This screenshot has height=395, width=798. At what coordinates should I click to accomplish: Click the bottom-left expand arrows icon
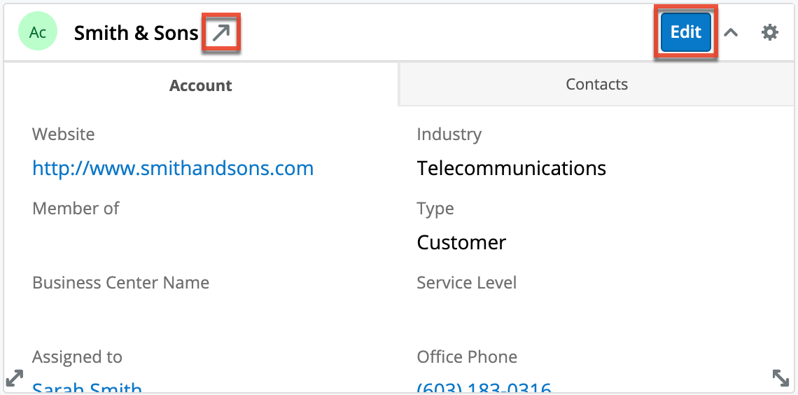14,378
